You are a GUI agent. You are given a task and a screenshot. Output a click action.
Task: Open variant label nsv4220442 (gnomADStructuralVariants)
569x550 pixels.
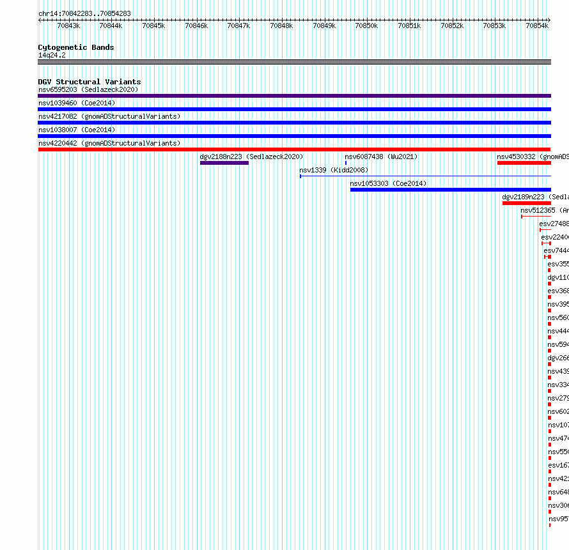point(109,143)
